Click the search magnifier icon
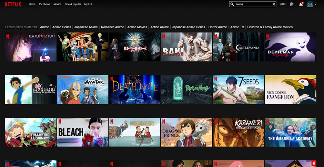The image size is (324, 167). click(232, 4)
